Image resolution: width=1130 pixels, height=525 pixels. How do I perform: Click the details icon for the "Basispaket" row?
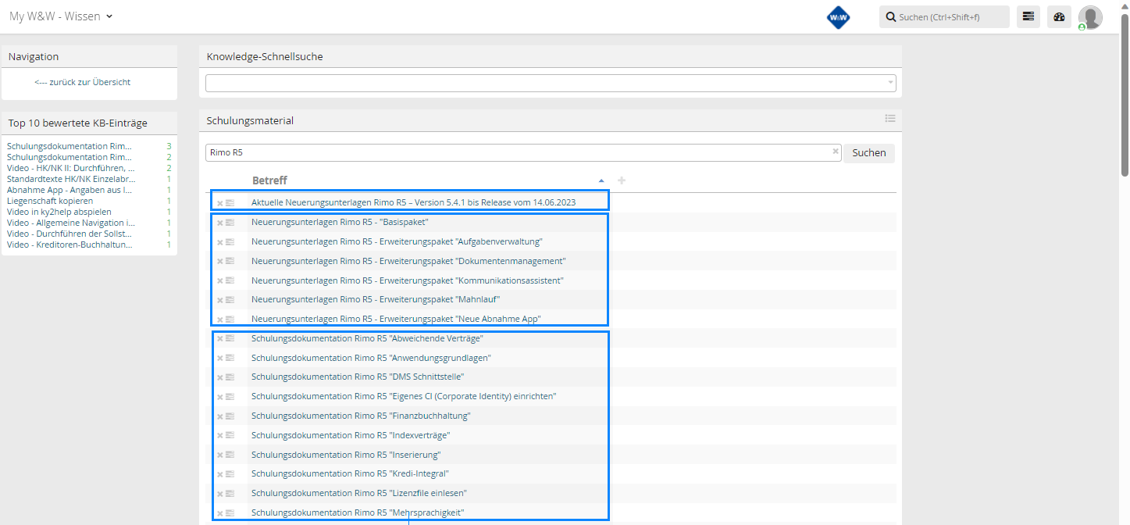pyautogui.click(x=230, y=223)
